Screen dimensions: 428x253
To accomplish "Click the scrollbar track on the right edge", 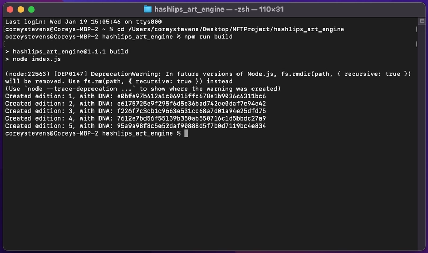I will click(x=422, y=136).
